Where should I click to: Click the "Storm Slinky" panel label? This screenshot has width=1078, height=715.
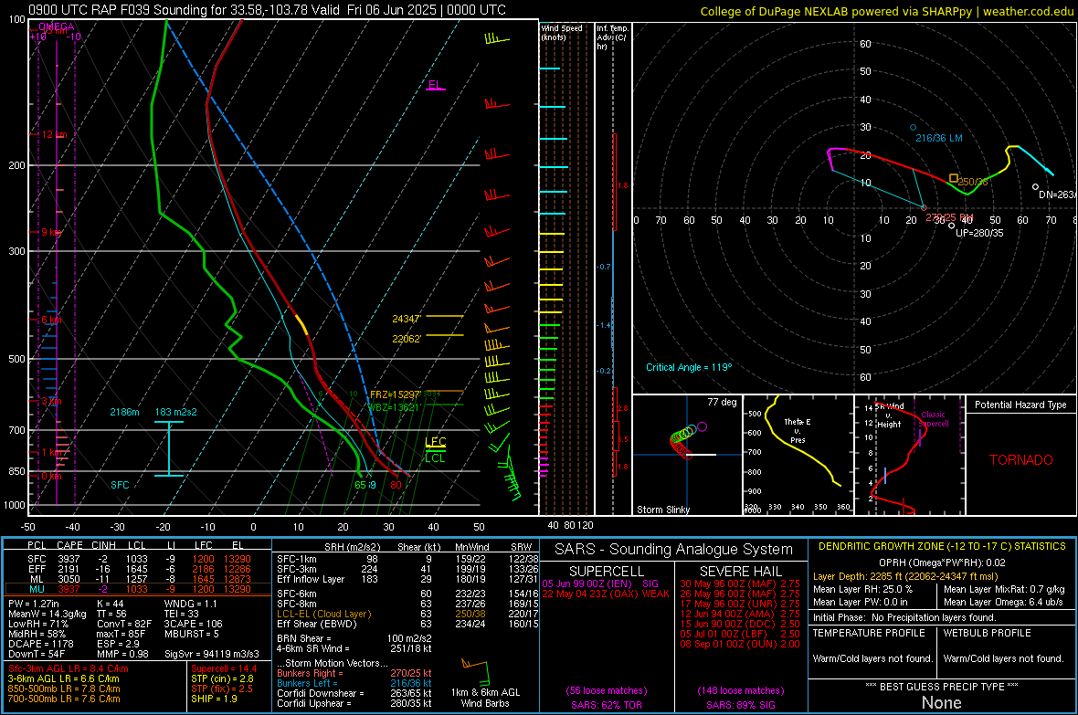tap(663, 510)
